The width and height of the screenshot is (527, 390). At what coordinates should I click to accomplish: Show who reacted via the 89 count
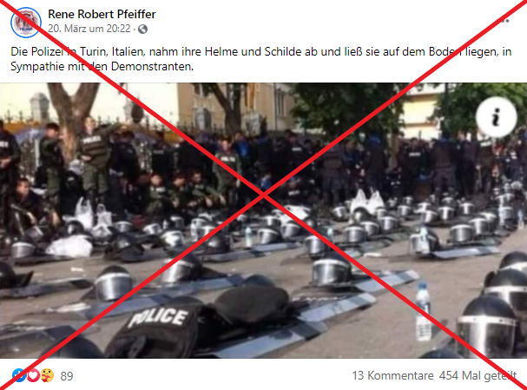[67, 376]
